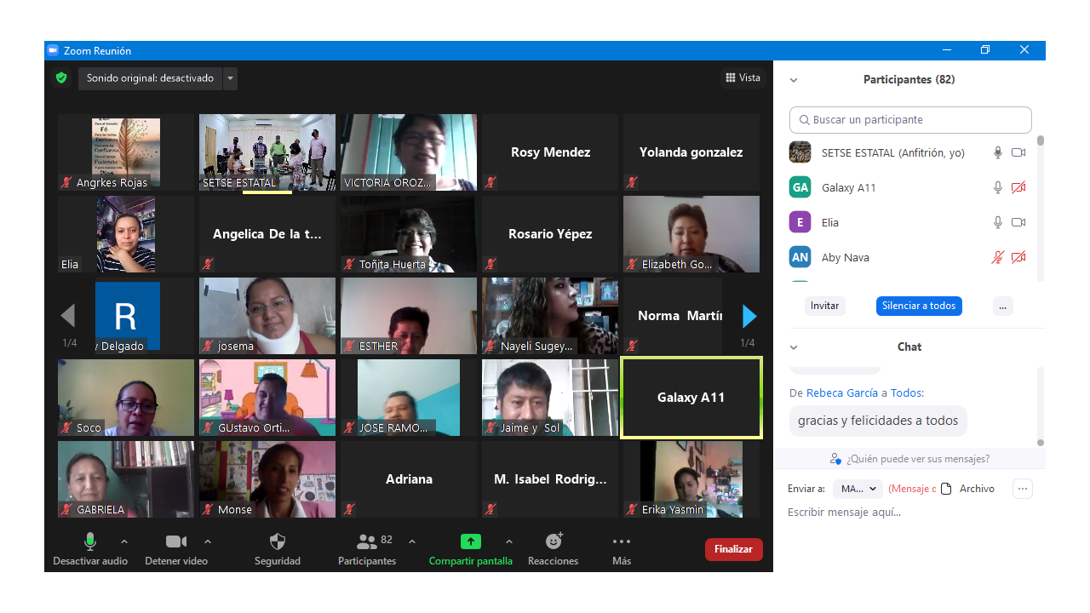Viewport: 1090px width, 613px height.
Task: Click muted mic icon on Adriana tile
Action: (x=349, y=509)
